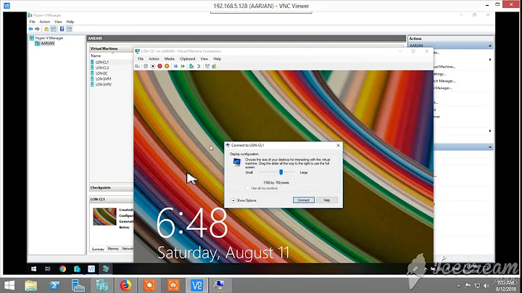Click the green Reset/Resume VM icon

pos(183,66)
